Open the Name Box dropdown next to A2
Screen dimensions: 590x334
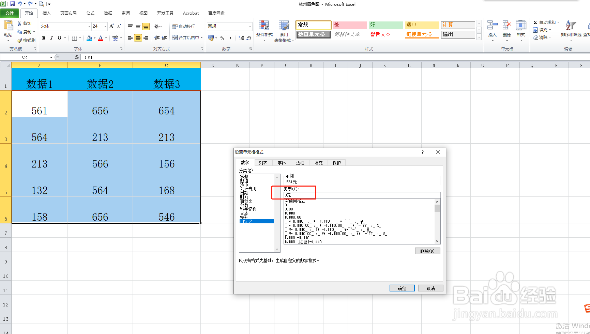click(x=51, y=57)
